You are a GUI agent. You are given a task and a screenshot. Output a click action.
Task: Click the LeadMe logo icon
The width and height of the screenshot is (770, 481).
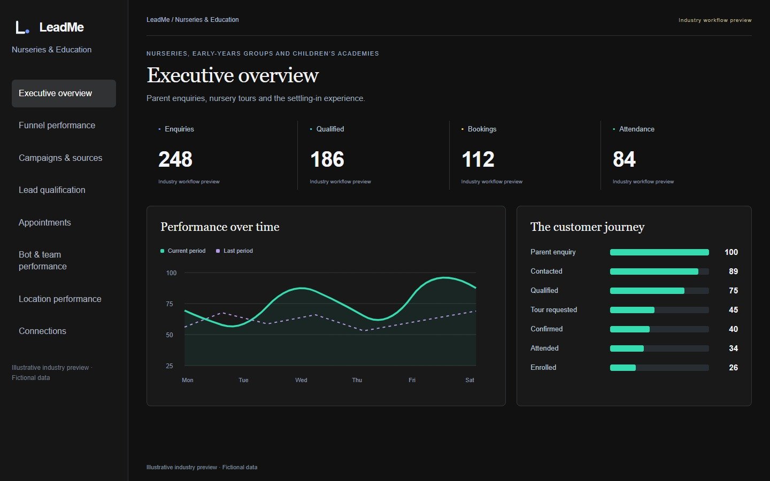(x=22, y=27)
